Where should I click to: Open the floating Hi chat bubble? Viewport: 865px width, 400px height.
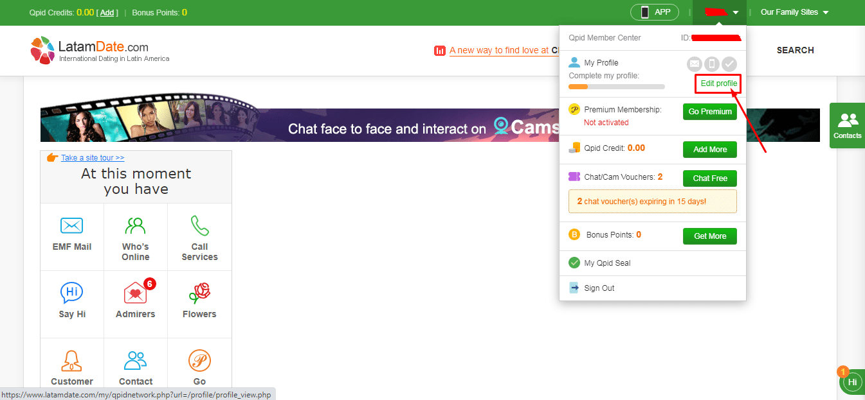click(x=852, y=381)
